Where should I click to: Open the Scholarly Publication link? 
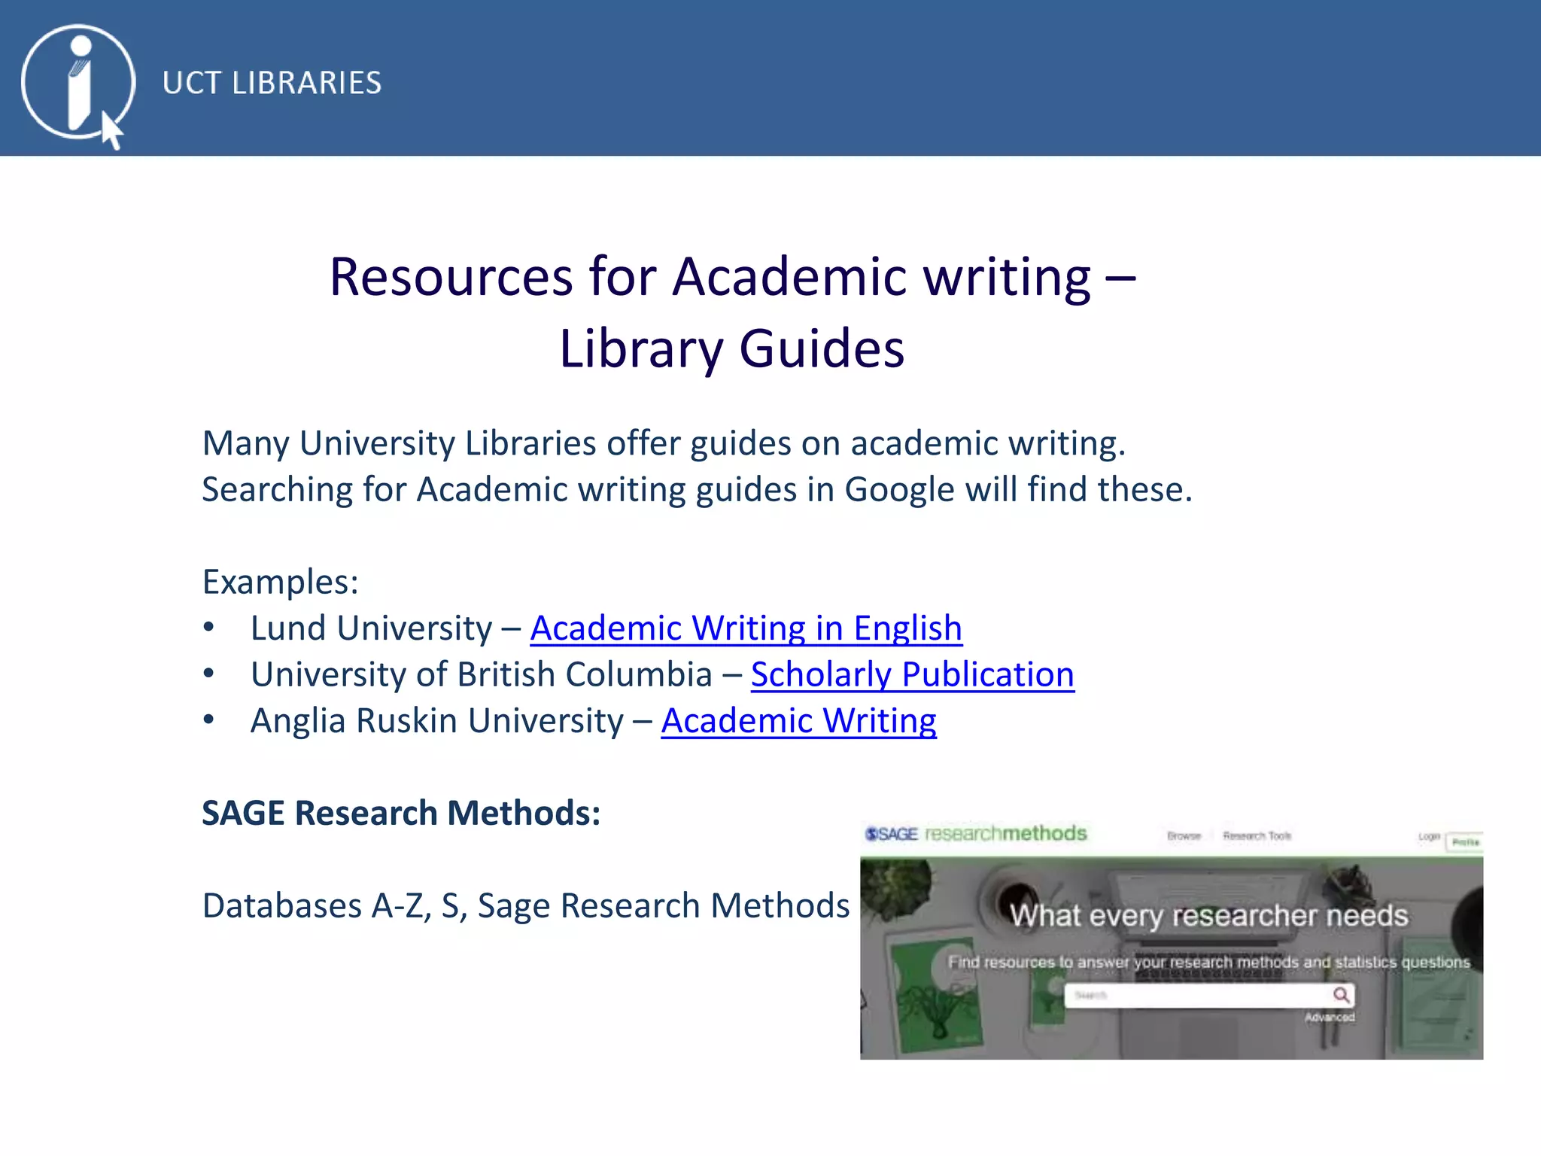[912, 674]
